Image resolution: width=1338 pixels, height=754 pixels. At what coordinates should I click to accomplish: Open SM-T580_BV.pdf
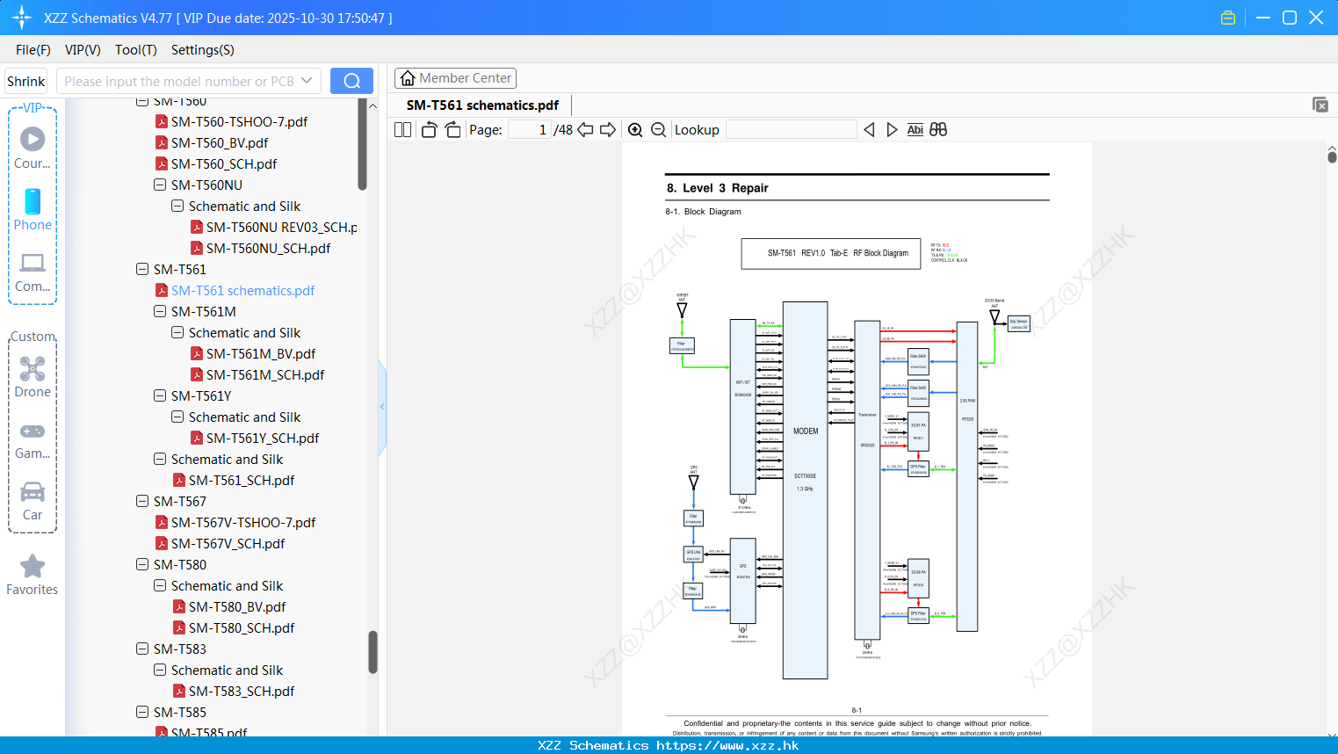(x=237, y=606)
